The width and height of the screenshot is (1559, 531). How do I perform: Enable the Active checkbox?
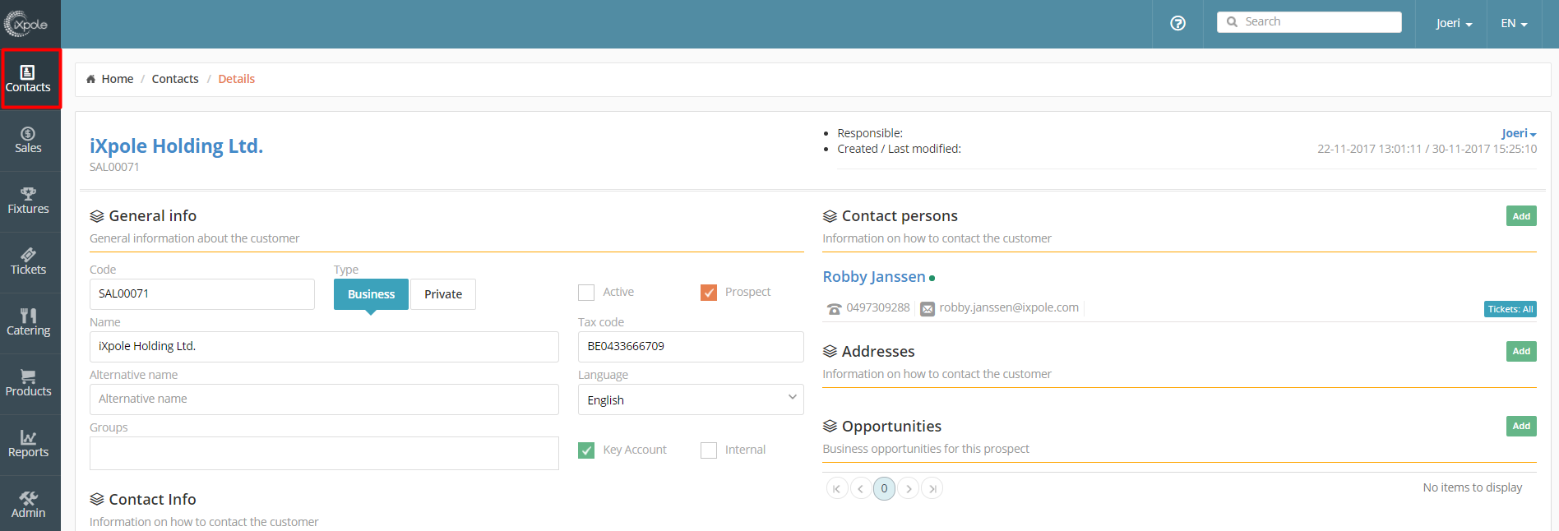(586, 293)
